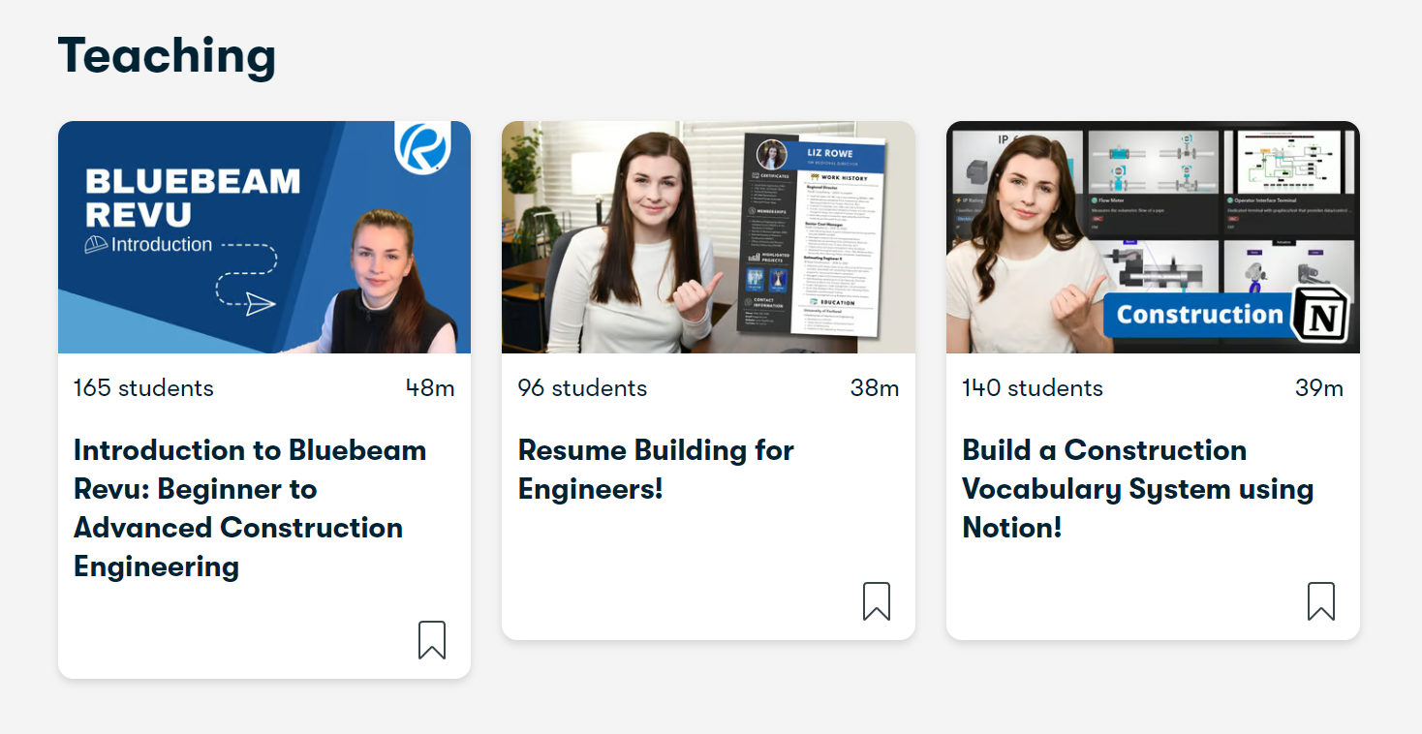
Task: Click the 38m duration text
Action: click(875, 388)
